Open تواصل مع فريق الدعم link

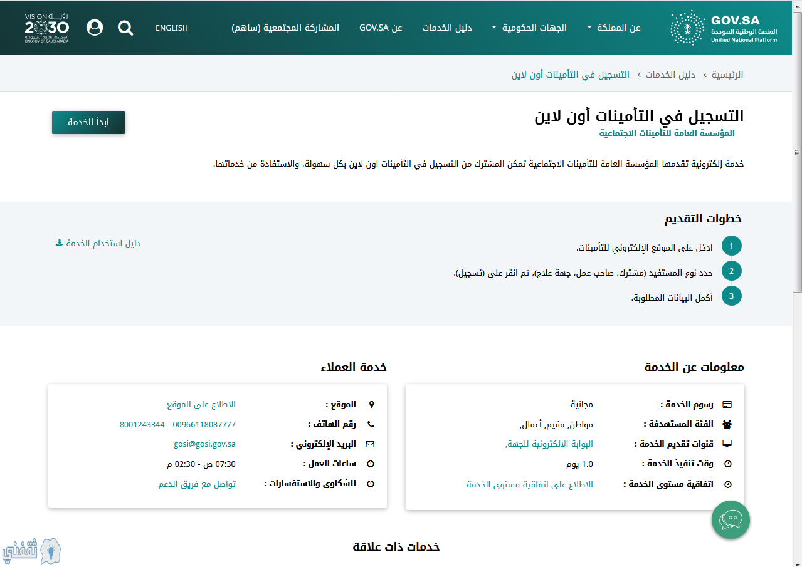pyautogui.click(x=197, y=484)
